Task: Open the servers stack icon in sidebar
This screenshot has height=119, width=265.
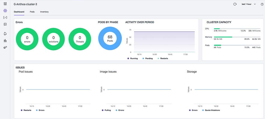Action: pyautogui.click(x=5, y=4)
